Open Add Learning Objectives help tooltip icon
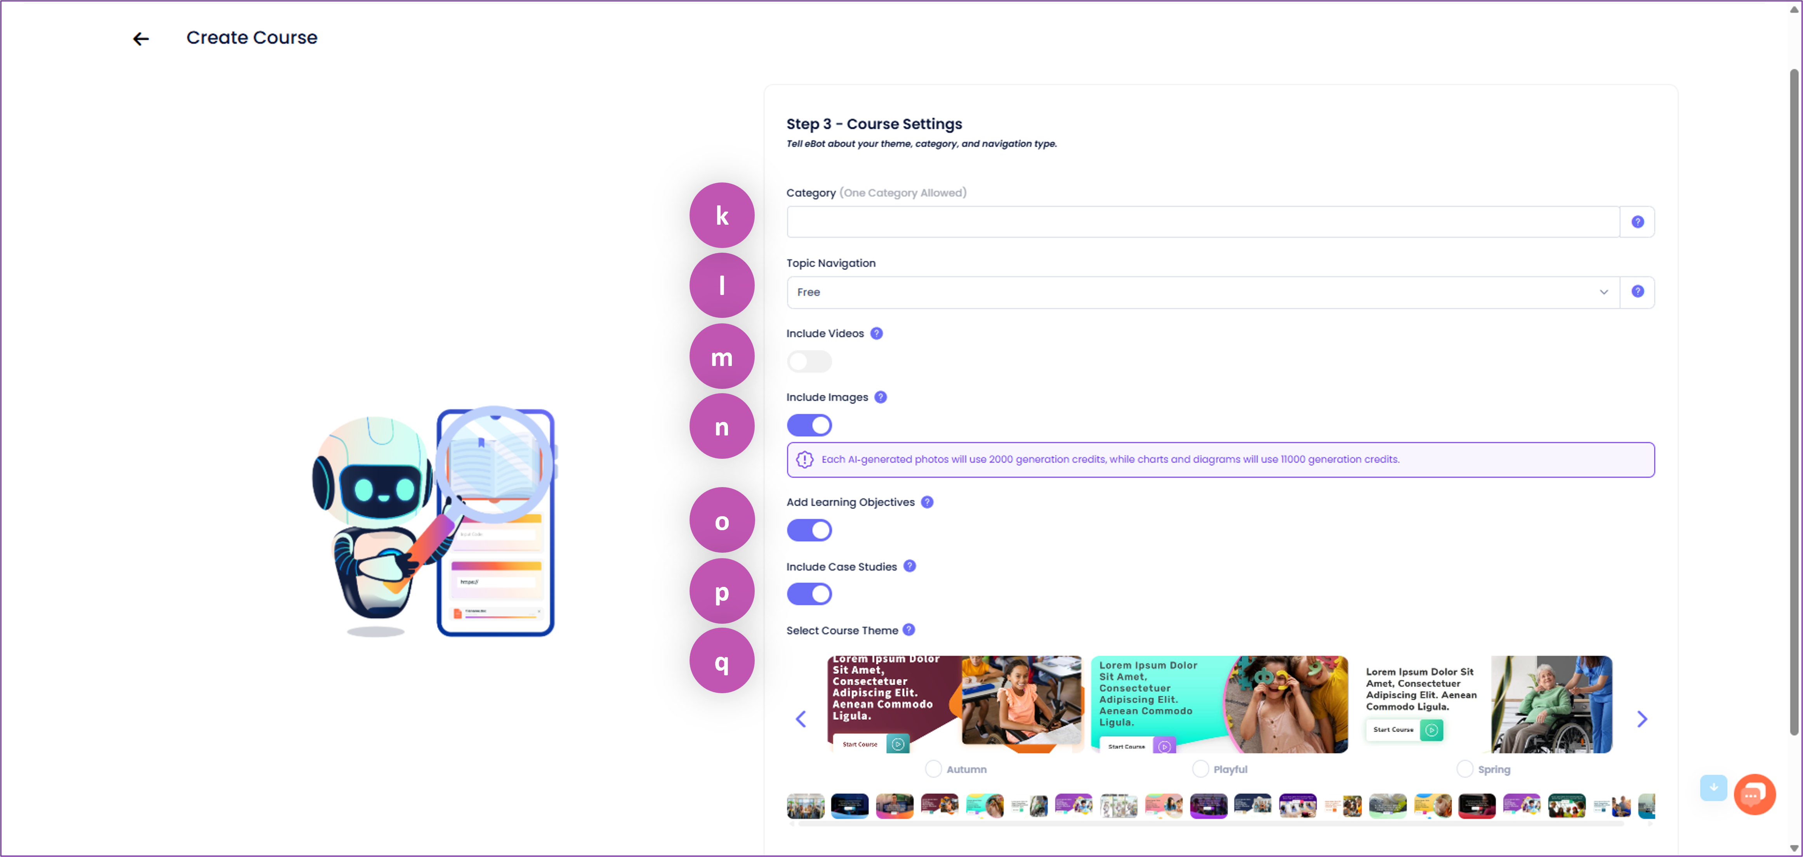 point(927,502)
